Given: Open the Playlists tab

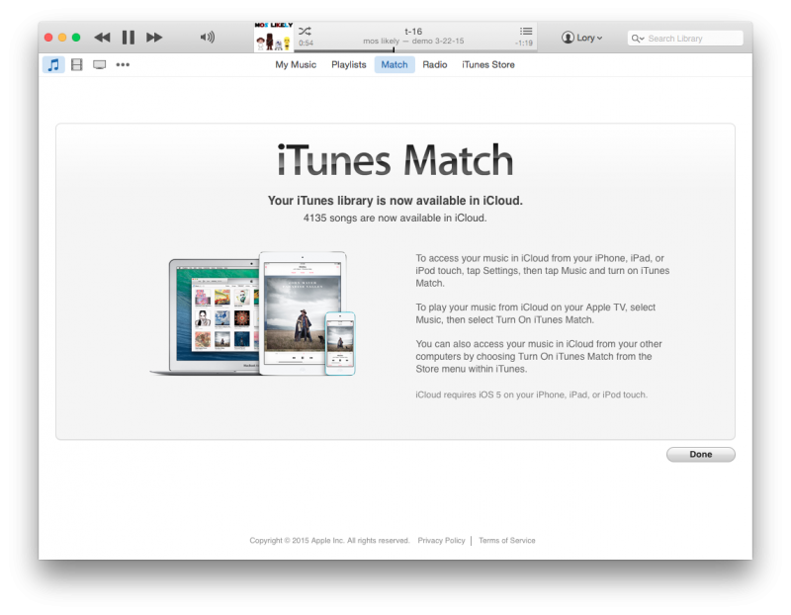Looking at the screenshot, I should [x=349, y=64].
